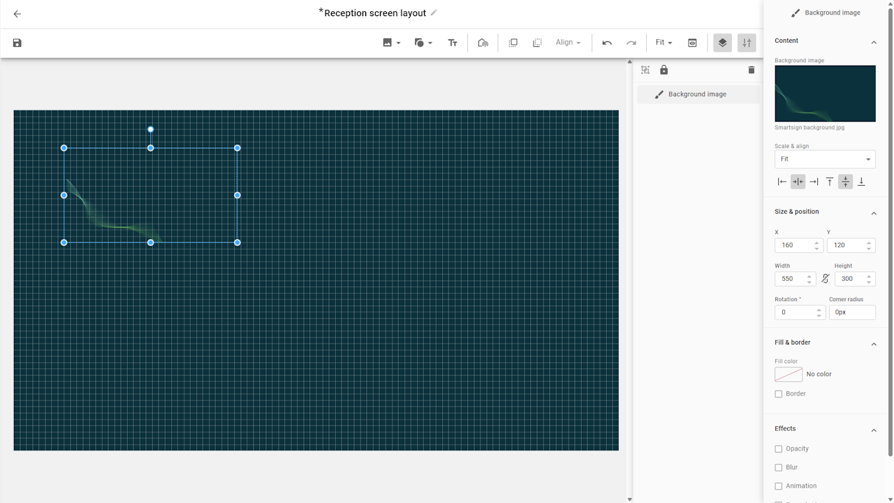Open the insert image menu
The image size is (894, 503).
pyautogui.click(x=391, y=43)
